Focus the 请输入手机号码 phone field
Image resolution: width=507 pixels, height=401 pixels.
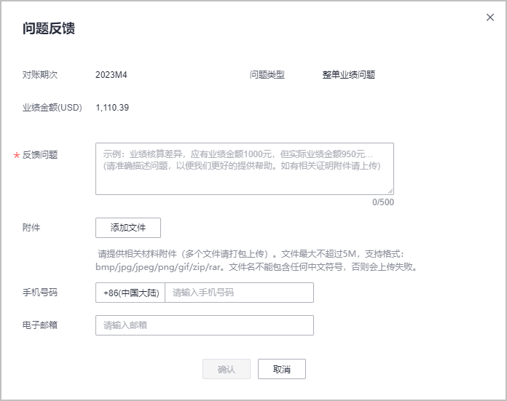point(239,293)
